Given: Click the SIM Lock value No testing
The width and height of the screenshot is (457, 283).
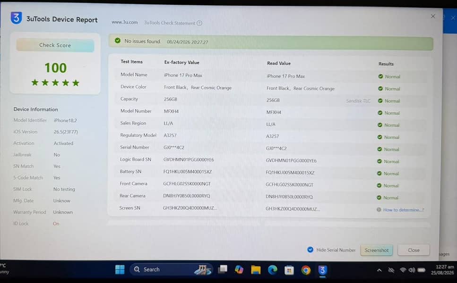Looking at the screenshot, I should tap(64, 189).
